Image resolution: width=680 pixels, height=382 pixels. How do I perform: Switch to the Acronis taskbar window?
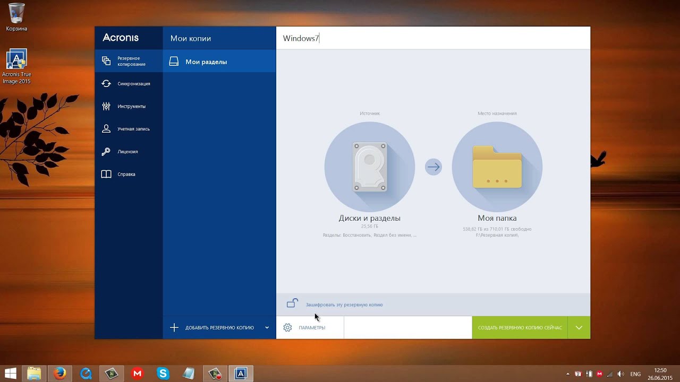(x=241, y=374)
